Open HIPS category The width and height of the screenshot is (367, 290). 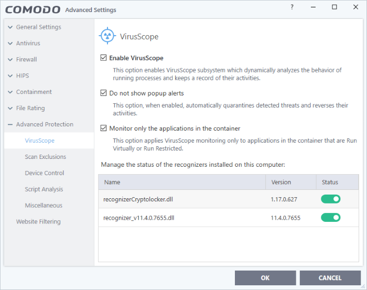(23, 76)
